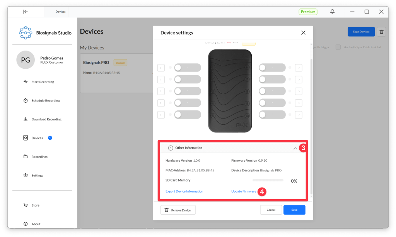Image resolution: width=396 pixels, height=237 pixels.
Task: Save the device settings
Action: coord(294,210)
